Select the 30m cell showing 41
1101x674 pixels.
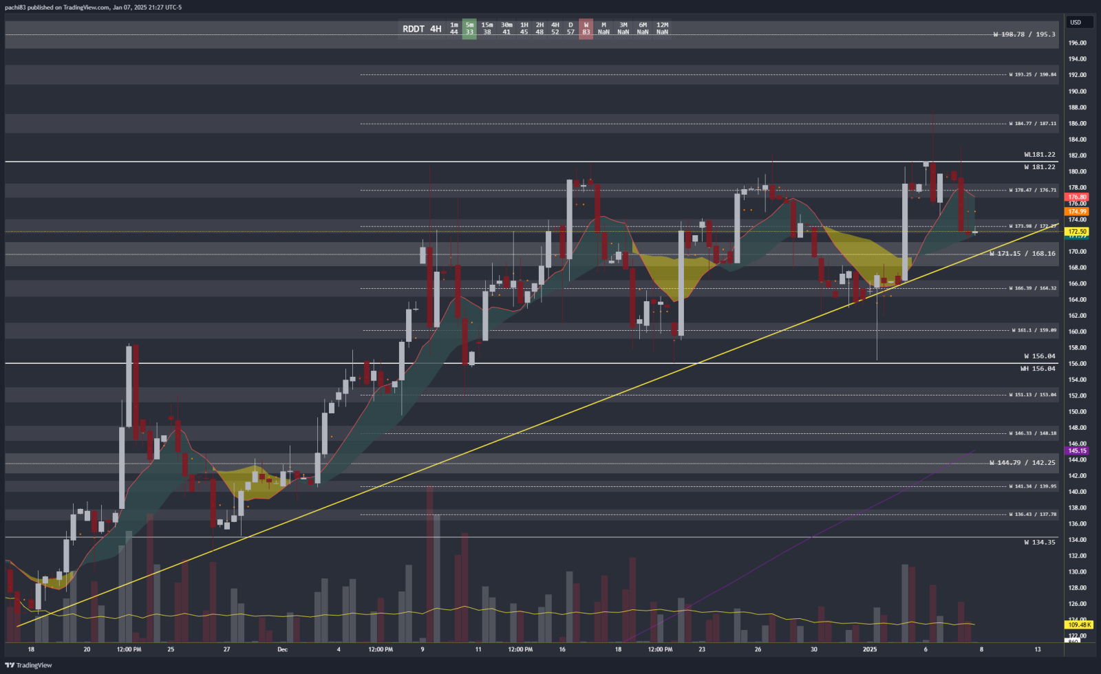click(x=506, y=29)
